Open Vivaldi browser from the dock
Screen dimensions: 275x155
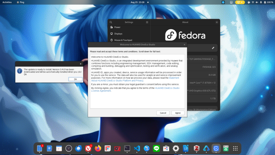[88, 148]
